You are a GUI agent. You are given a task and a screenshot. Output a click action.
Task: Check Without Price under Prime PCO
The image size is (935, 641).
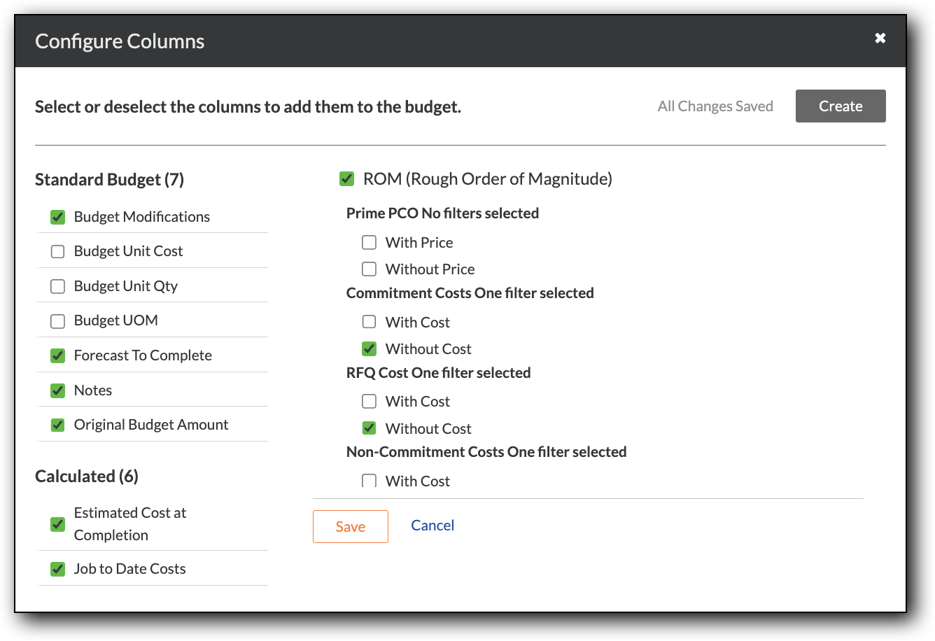(369, 269)
